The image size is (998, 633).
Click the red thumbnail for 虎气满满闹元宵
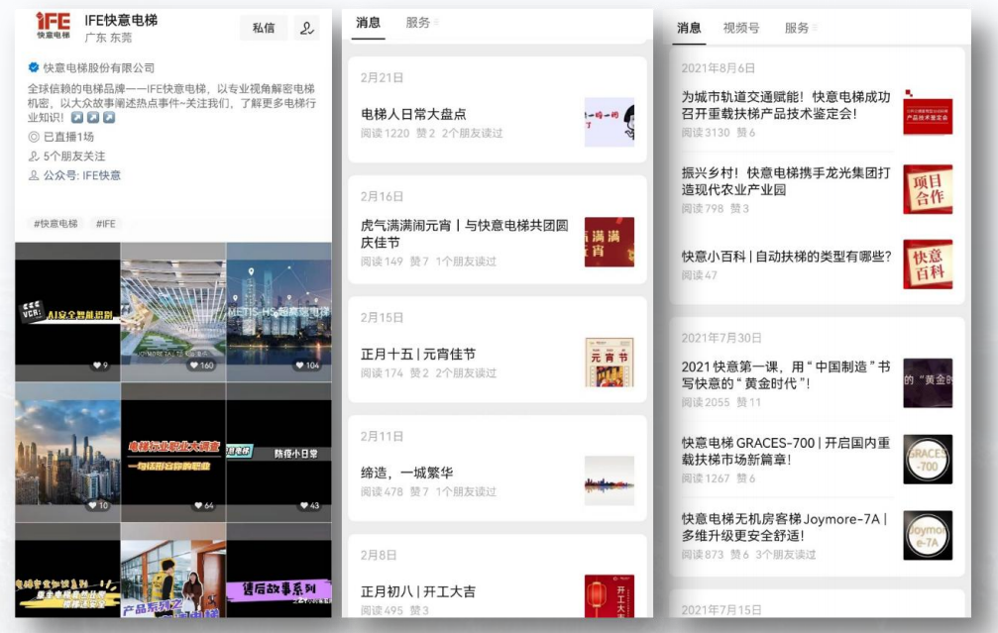pos(610,242)
